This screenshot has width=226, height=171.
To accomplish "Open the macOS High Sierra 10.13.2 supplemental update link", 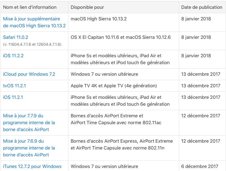I will pyautogui.click(x=34, y=22).
